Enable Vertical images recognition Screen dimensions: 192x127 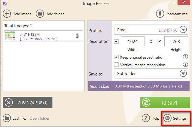(116, 65)
